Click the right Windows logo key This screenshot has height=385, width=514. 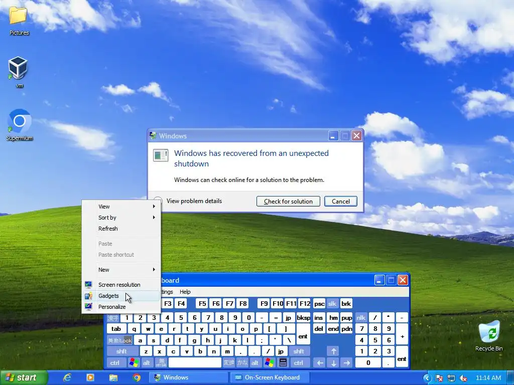(270, 363)
